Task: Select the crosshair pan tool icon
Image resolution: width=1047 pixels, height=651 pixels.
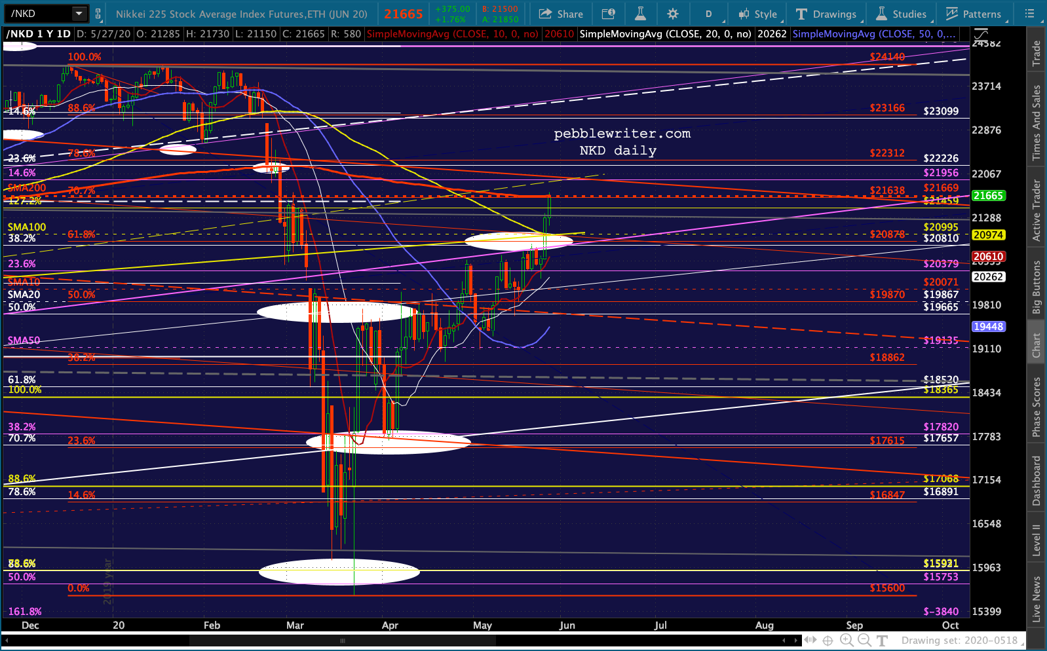Action: click(x=828, y=641)
